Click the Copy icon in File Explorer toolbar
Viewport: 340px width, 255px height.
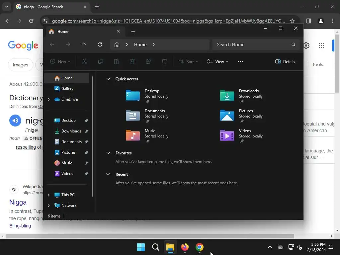pyautogui.click(x=100, y=61)
